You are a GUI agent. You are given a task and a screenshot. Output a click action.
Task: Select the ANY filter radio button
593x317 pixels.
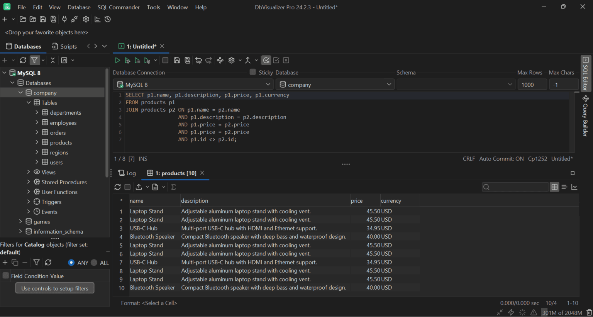point(71,263)
